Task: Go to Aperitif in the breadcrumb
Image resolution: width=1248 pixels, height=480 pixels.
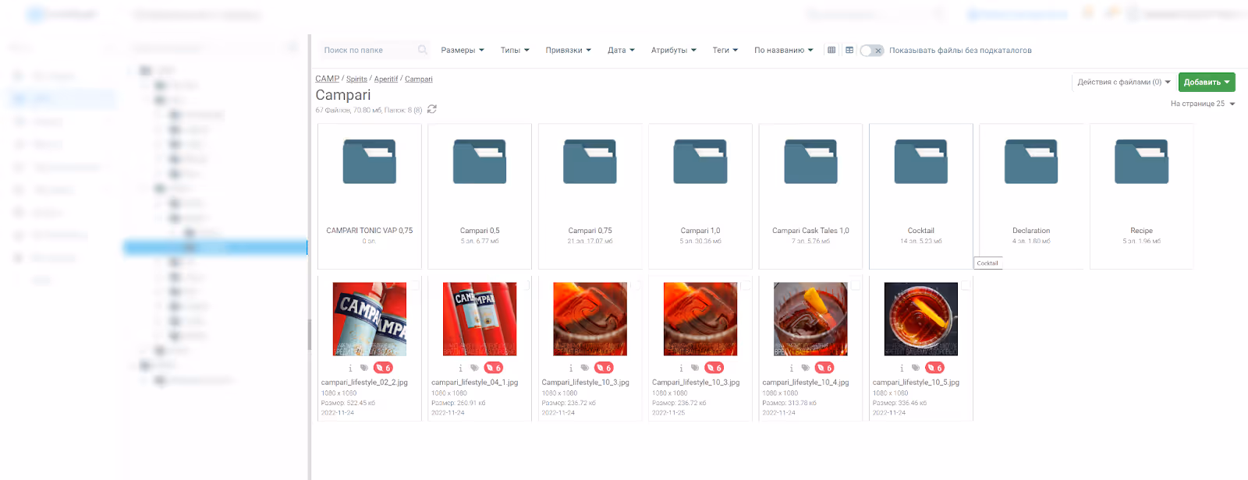Action: (385, 79)
